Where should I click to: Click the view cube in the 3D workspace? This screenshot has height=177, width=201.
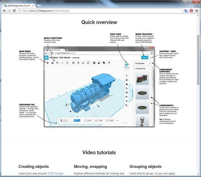coord(127,66)
